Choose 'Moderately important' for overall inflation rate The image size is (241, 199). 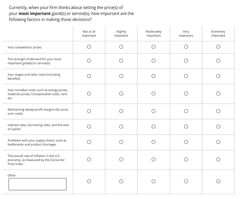tap(154, 159)
